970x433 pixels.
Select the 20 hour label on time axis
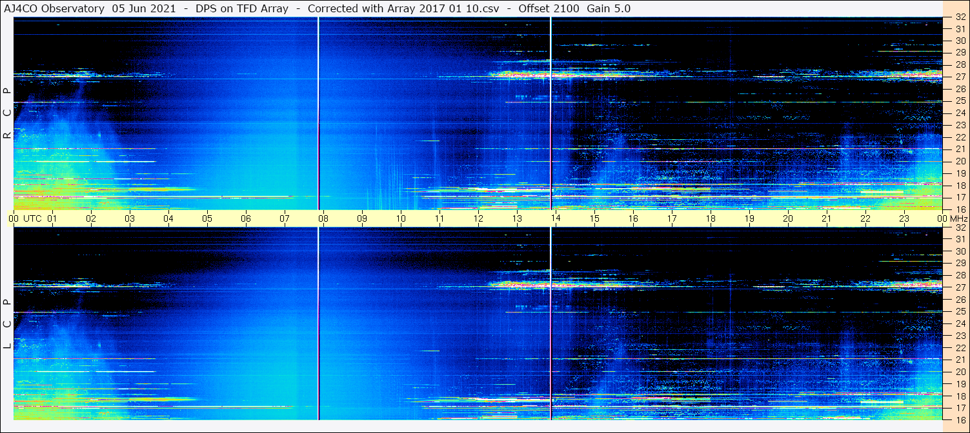pyautogui.click(x=788, y=218)
